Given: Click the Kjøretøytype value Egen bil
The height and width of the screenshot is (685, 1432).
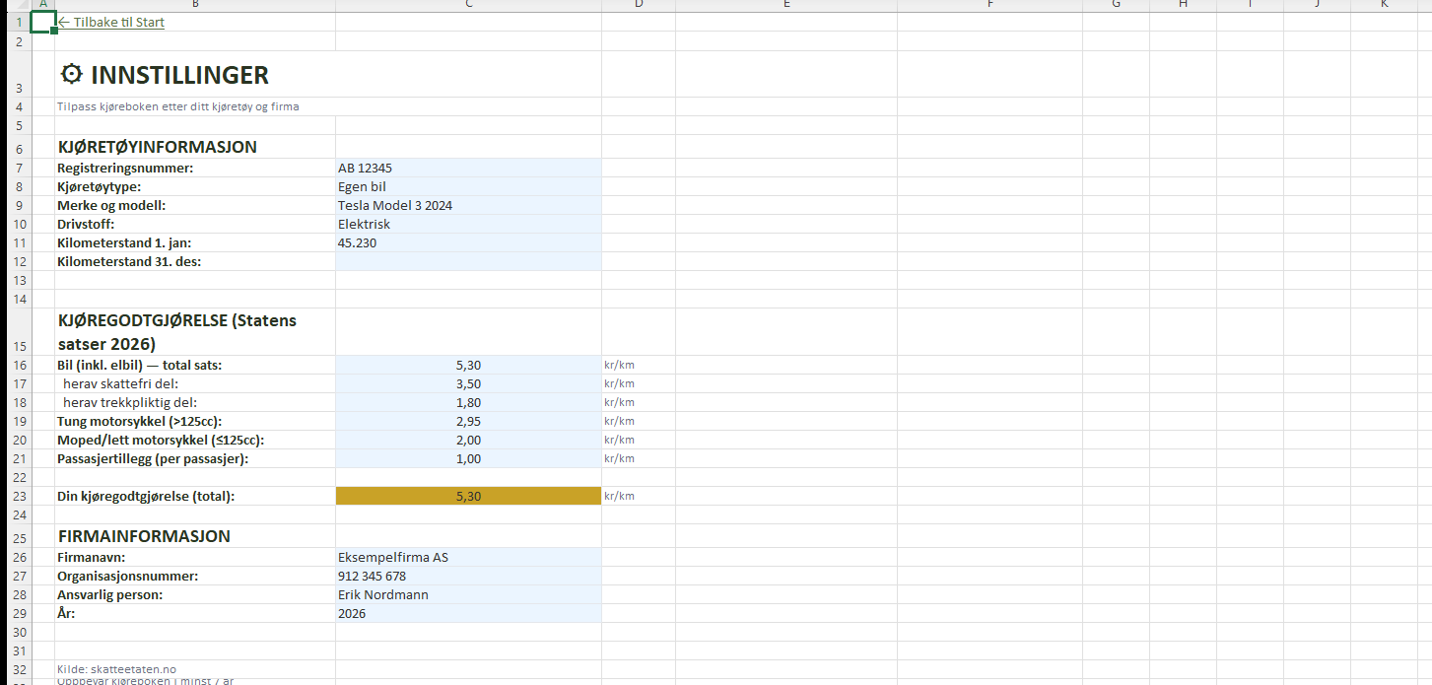Looking at the screenshot, I should [468, 187].
